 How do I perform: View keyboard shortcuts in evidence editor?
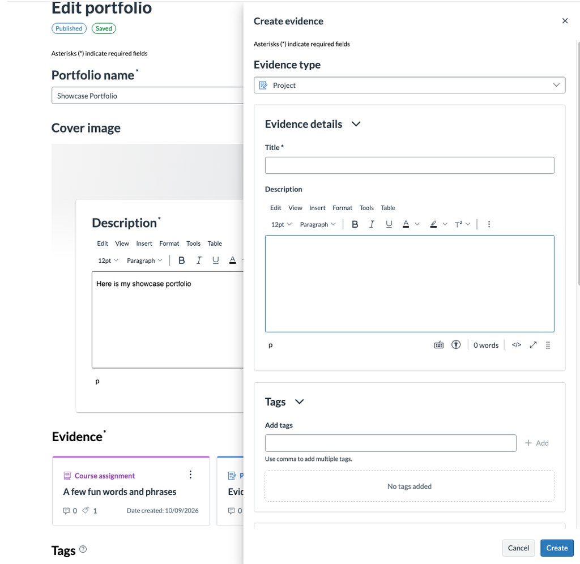(x=439, y=345)
